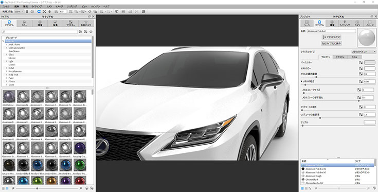The image size is (378, 192).
Task: Click texture icon beside メタルカラー
Action: (361, 68)
